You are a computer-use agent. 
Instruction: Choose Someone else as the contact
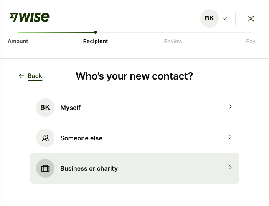click(x=81, y=138)
